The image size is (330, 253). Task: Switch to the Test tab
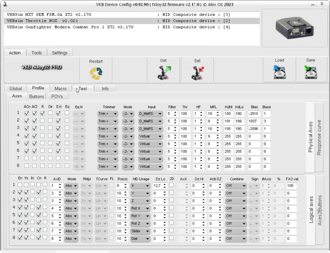(x=83, y=89)
